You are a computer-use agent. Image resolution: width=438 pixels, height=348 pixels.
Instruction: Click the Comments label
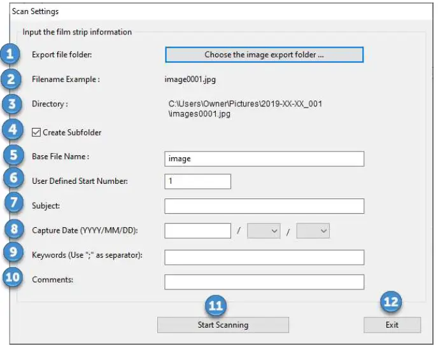pyautogui.click(x=52, y=280)
